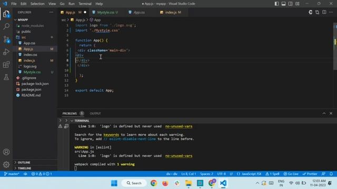
Task: Open logo.svg in the explorer tree
Action: pyautogui.click(x=30, y=66)
